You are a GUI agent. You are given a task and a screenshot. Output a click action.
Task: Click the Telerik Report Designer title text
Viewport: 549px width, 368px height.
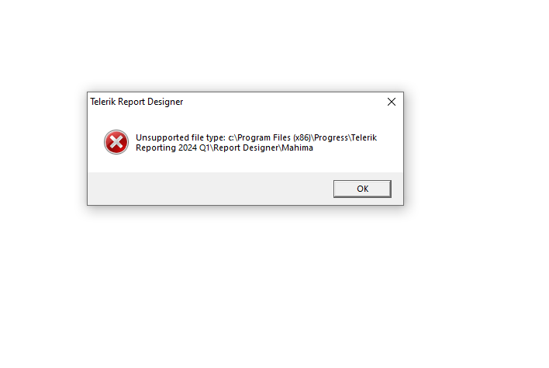click(x=136, y=102)
